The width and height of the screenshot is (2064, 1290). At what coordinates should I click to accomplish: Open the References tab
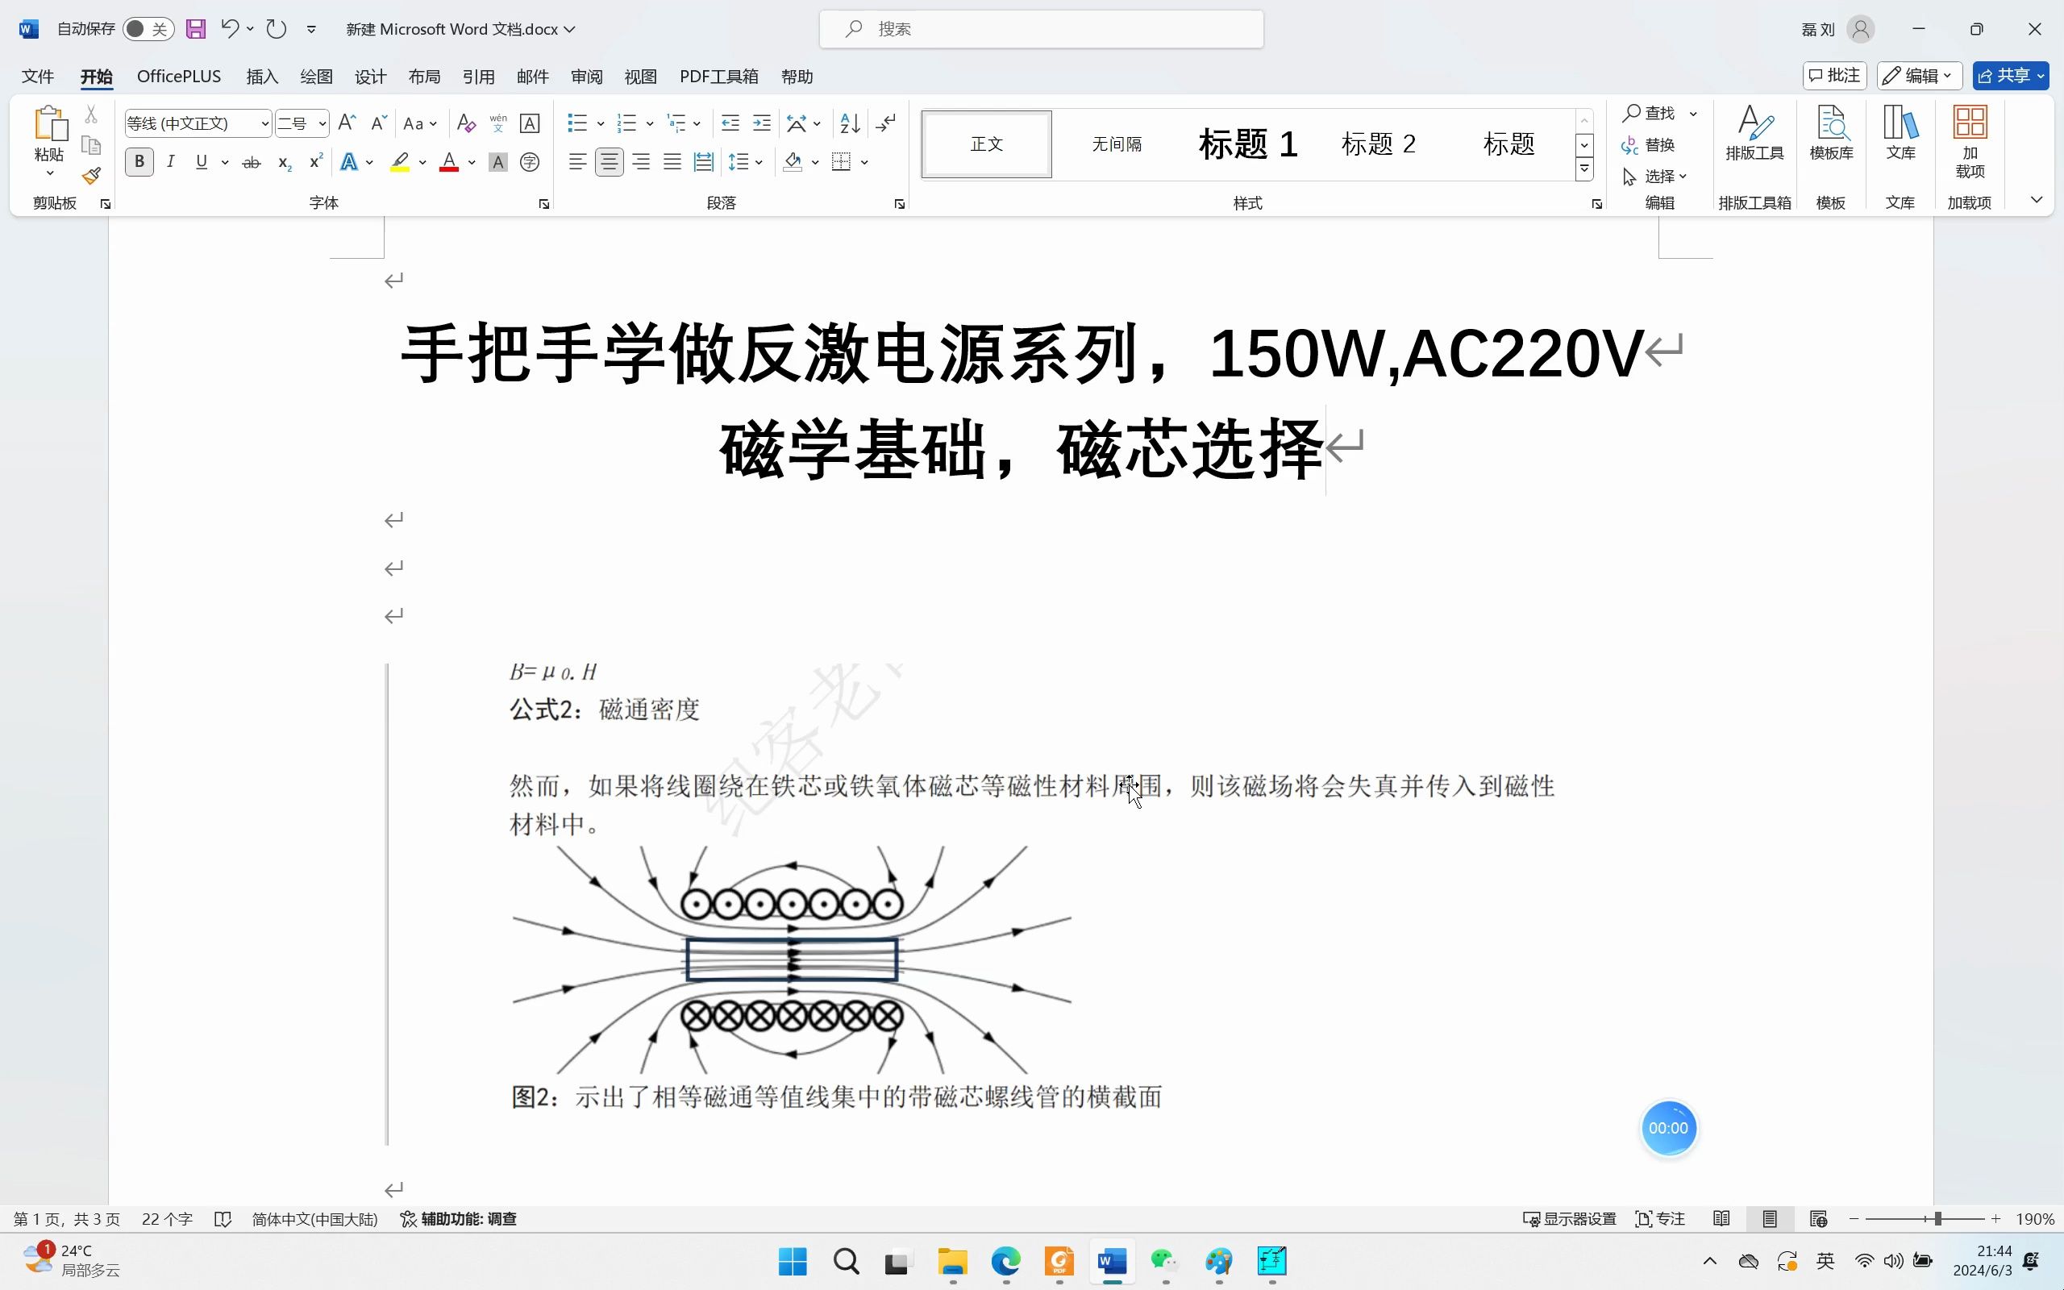478,77
